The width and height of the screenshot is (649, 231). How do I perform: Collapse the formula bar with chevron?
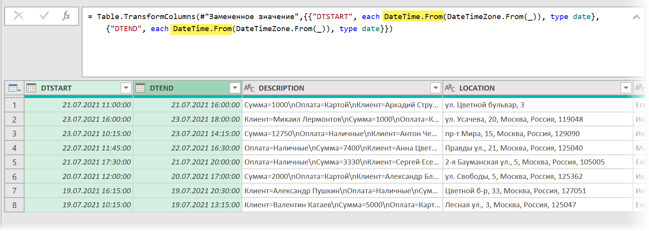pos(637,17)
